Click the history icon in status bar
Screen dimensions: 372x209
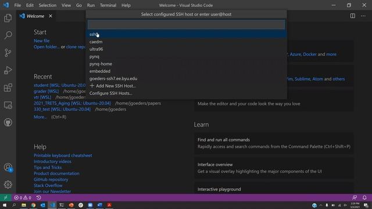pos(39,197)
